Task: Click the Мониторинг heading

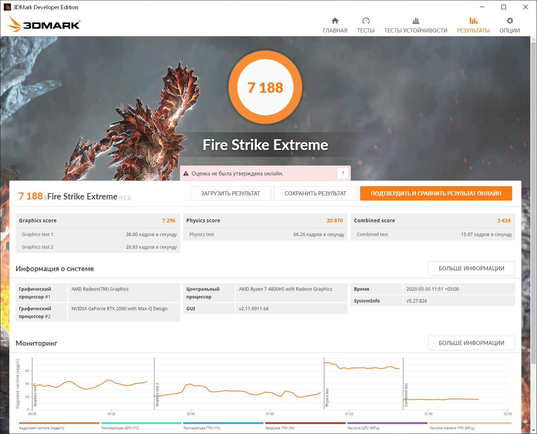Action: [x=37, y=344]
